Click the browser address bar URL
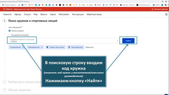Image resolution: width=169 pixels, height=95 pixels. click(x=15, y=1)
